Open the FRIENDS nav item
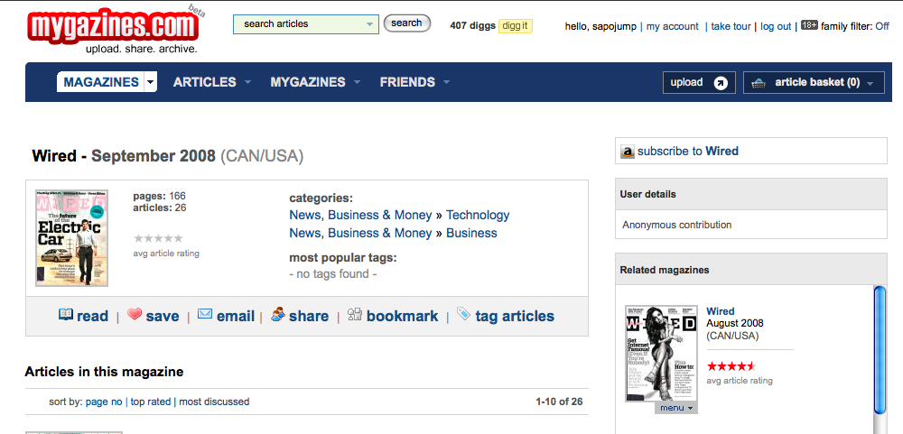903x434 pixels. pos(407,82)
